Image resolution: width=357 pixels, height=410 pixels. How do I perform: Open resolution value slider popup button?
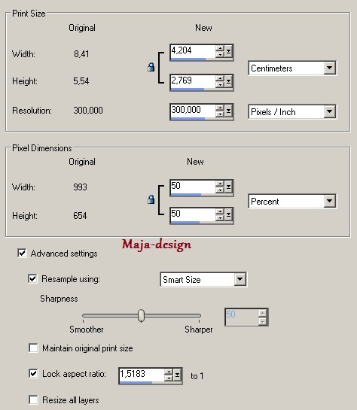point(228,111)
